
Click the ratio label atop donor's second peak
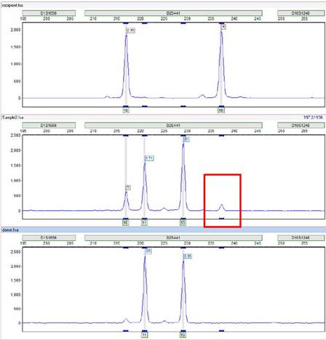[x=188, y=256]
